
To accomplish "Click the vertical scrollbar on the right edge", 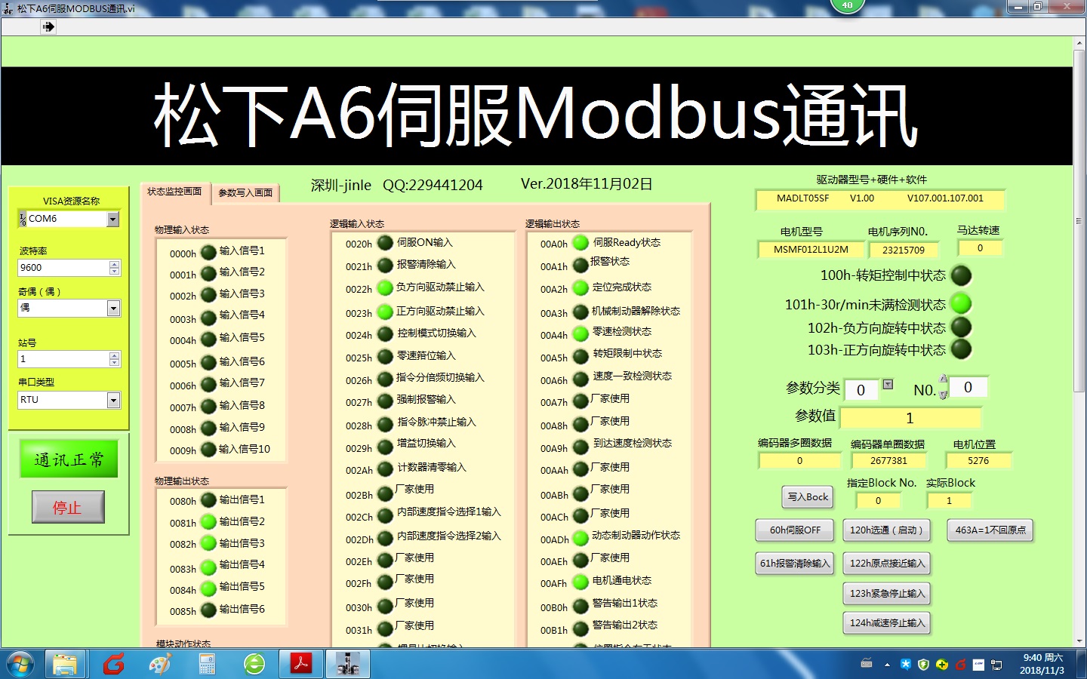I will [x=1079, y=339].
